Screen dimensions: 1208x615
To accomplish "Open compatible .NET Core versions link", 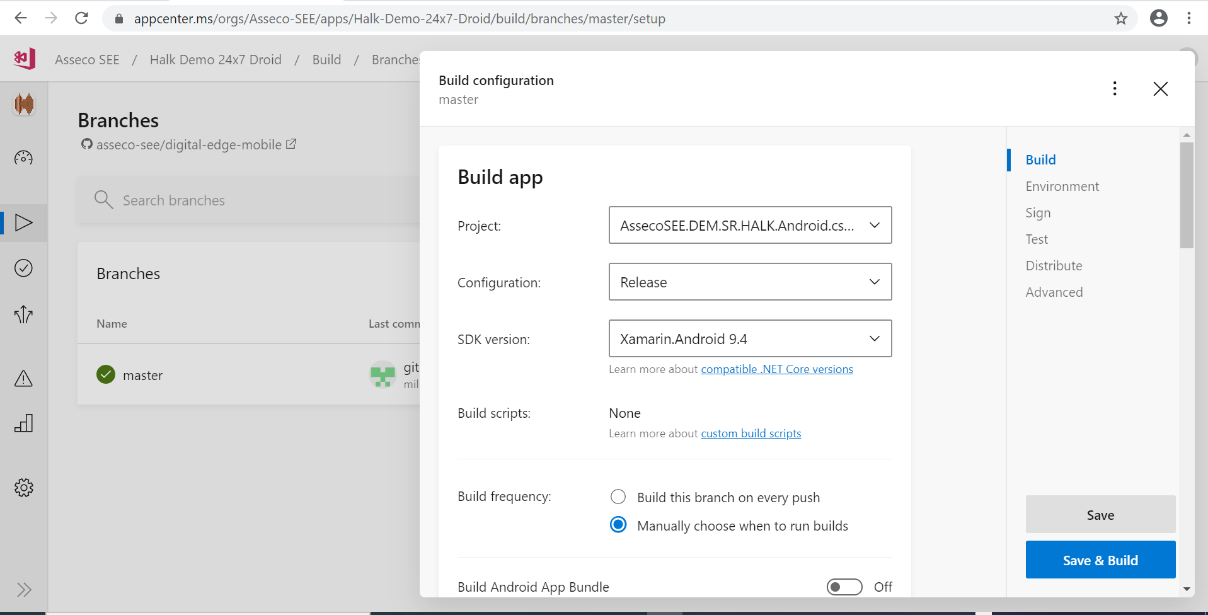I will 777,369.
